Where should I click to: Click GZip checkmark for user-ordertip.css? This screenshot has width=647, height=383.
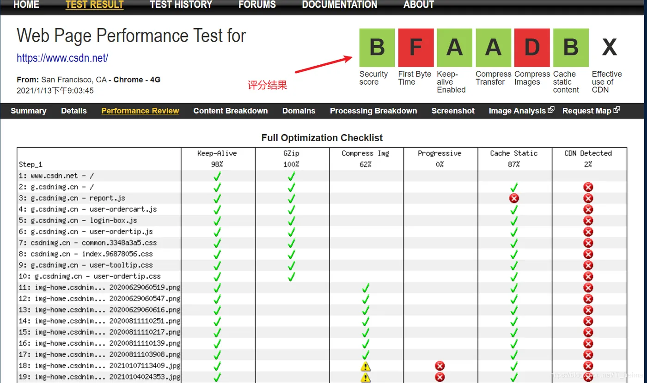click(x=292, y=277)
